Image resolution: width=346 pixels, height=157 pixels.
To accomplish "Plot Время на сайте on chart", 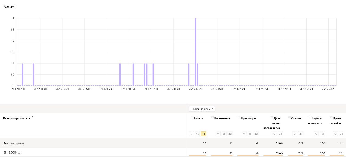I will [341, 134].
